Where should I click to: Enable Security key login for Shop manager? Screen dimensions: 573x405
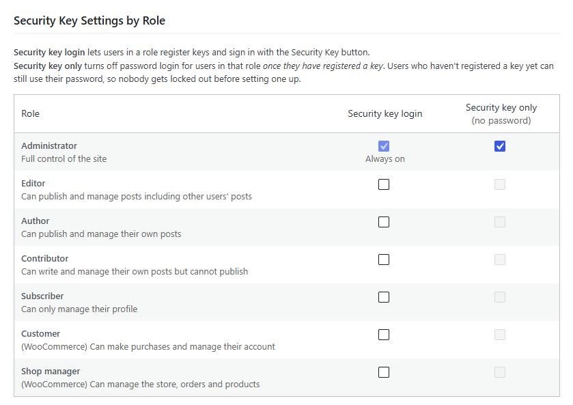384,372
